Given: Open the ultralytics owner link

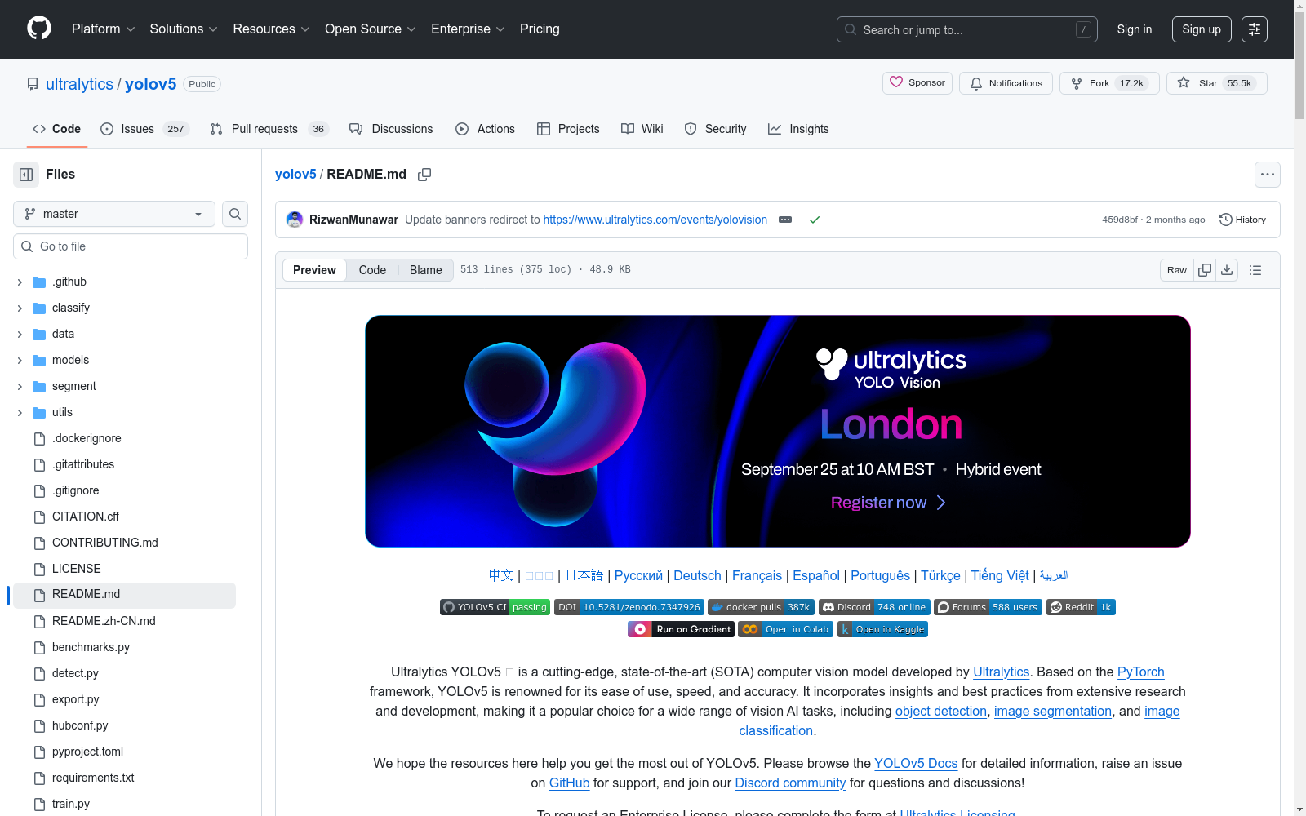Looking at the screenshot, I should tap(79, 84).
